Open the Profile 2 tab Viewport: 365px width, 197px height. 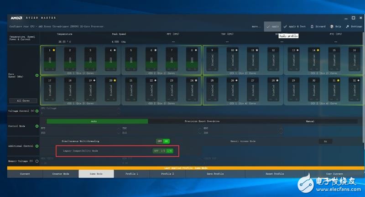[167, 174]
